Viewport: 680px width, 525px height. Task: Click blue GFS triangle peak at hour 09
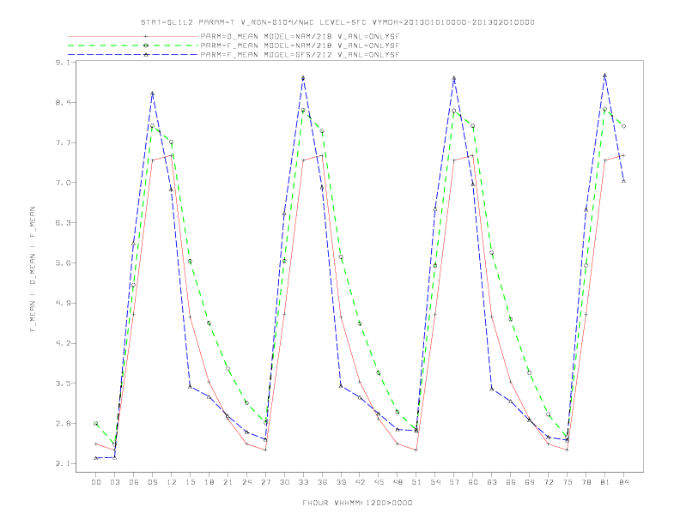[x=152, y=94]
